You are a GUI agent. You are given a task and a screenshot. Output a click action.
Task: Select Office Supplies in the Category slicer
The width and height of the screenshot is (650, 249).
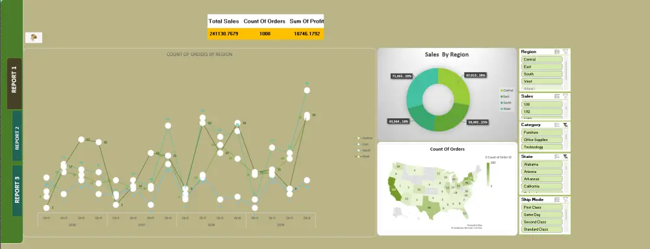[541, 140]
